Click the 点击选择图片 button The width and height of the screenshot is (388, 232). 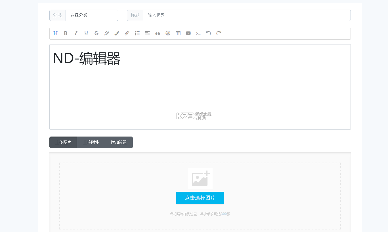tap(200, 198)
